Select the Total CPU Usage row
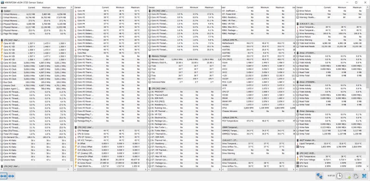The height and width of the screenshot is (181, 370). pyautogui.click(x=35, y=134)
